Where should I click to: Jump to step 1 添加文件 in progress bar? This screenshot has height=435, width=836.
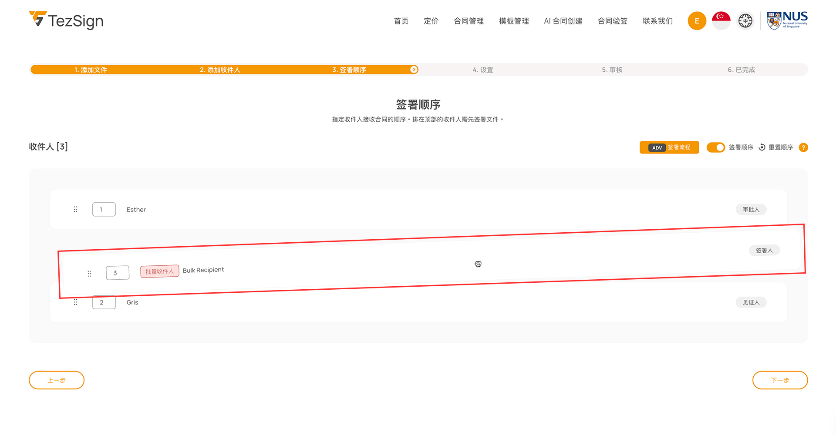91,70
